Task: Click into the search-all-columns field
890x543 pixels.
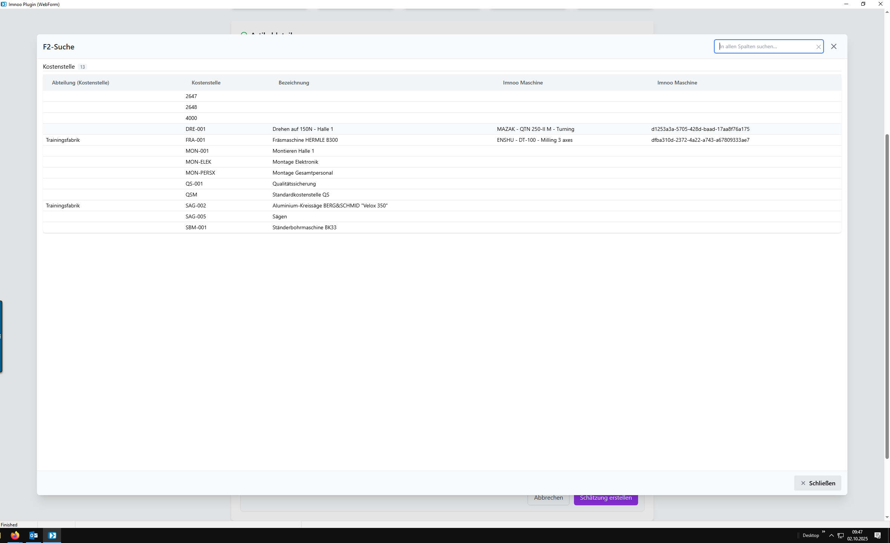Action: [x=766, y=46]
